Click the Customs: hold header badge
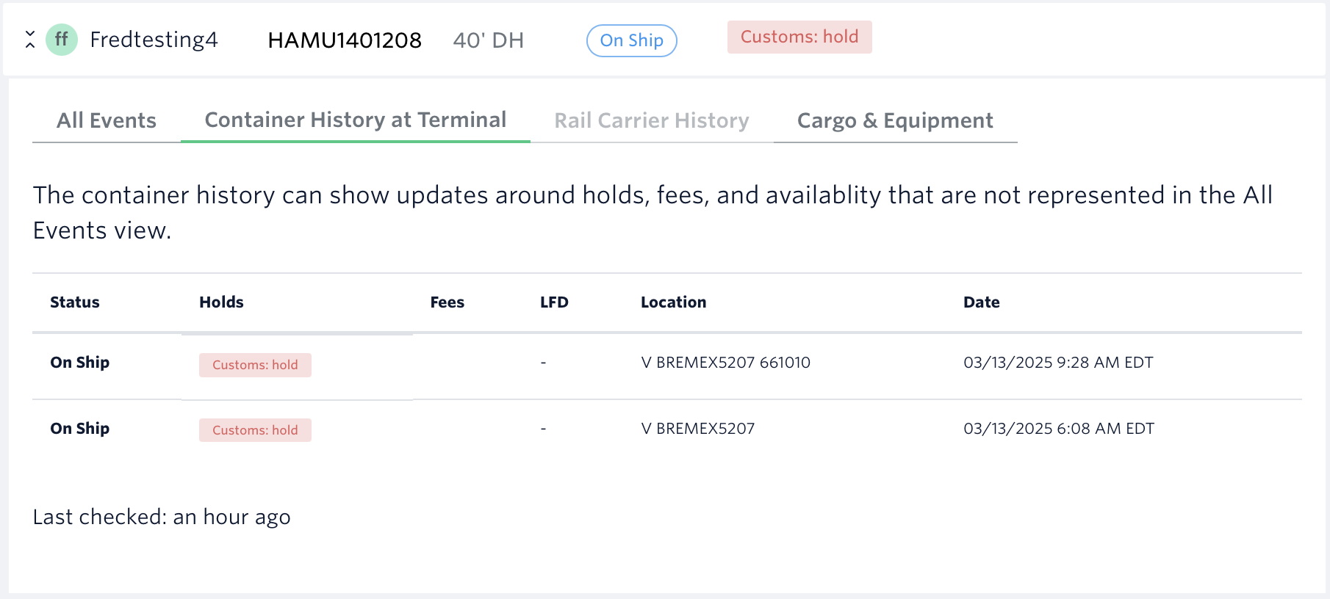This screenshot has width=1330, height=599. click(799, 37)
